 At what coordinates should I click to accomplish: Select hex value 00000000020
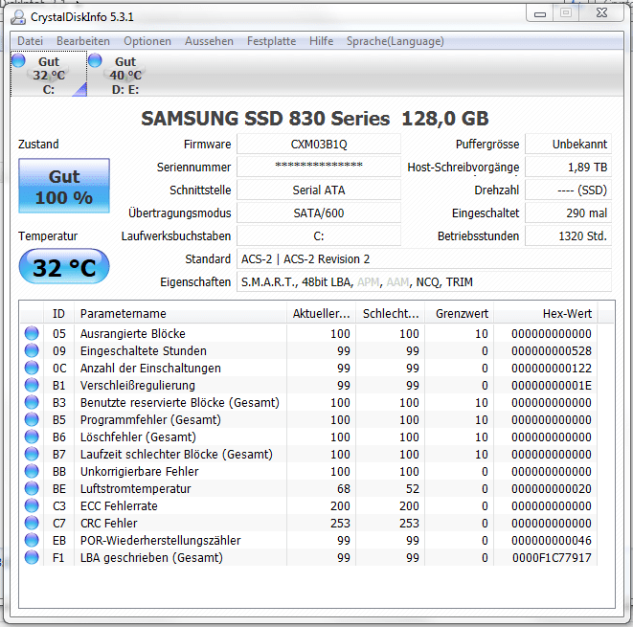coord(552,488)
